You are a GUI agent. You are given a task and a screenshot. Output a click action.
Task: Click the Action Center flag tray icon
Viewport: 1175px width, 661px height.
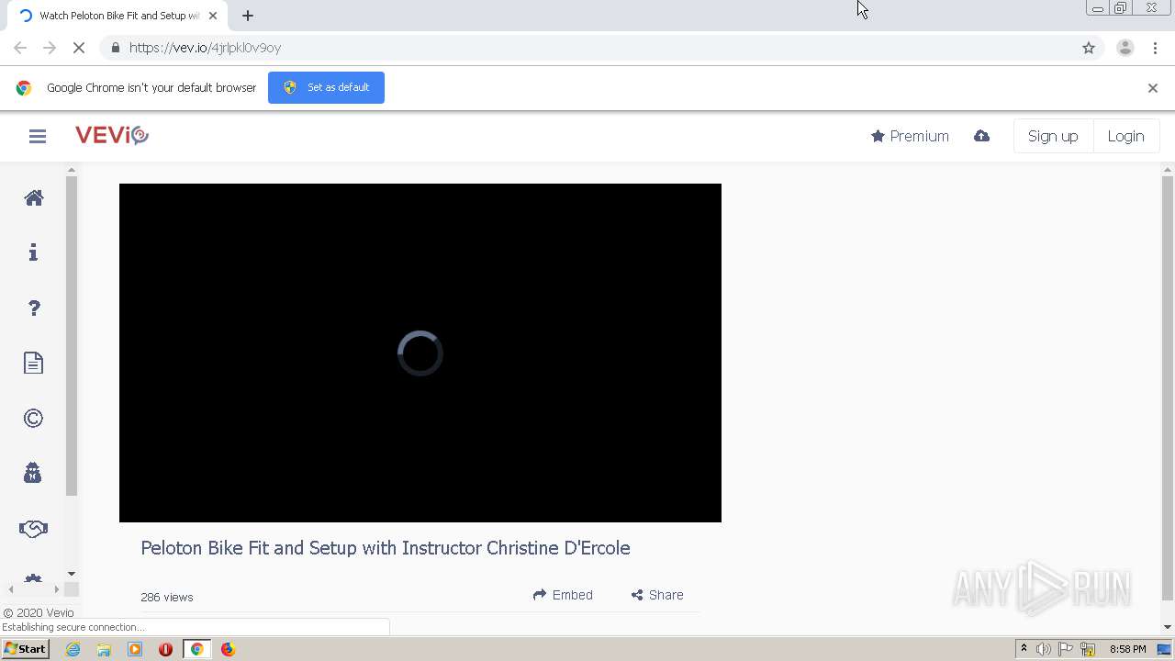(1066, 649)
